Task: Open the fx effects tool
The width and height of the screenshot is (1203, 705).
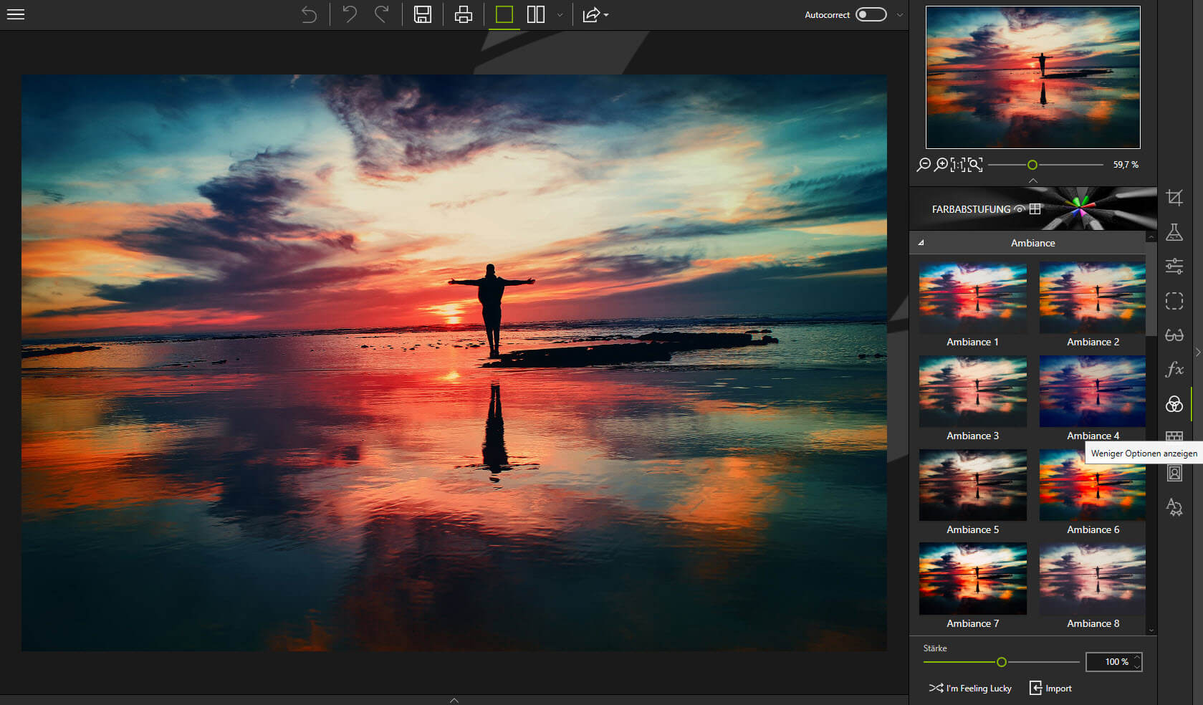Action: (1174, 369)
